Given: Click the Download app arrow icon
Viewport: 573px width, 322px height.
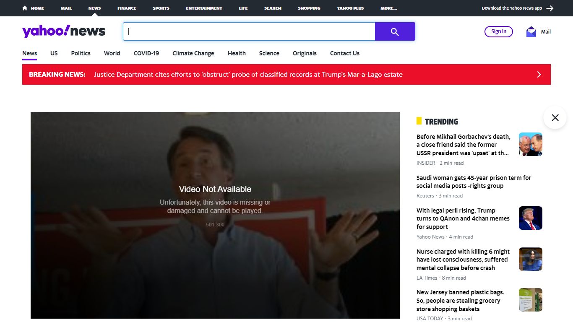Looking at the screenshot, I should click(x=550, y=8).
